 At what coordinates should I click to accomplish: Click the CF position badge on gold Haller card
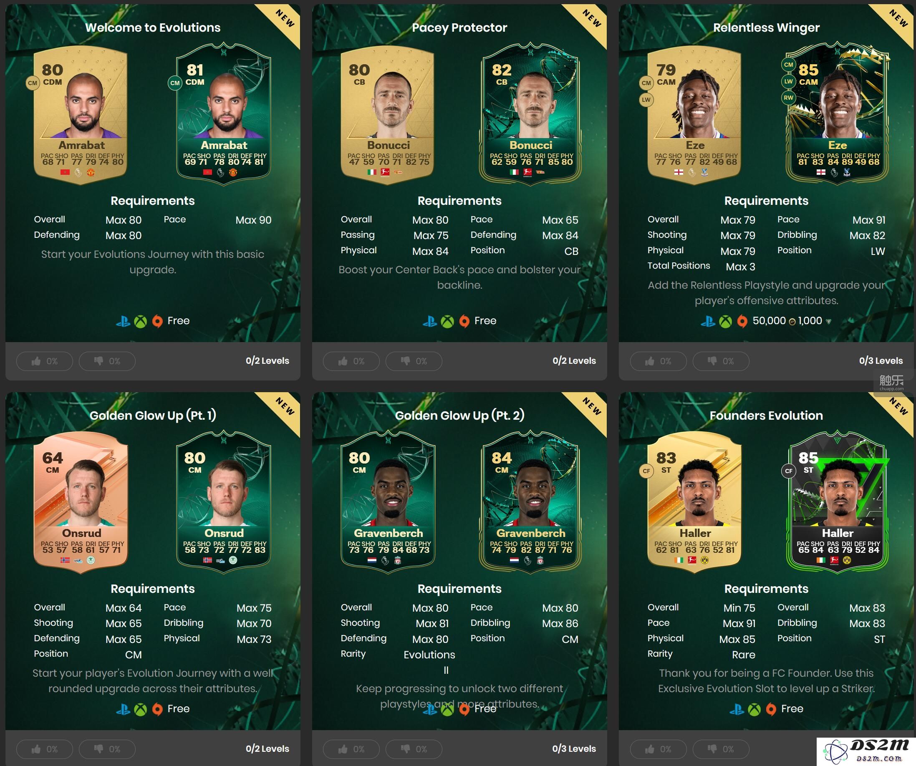(646, 471)
